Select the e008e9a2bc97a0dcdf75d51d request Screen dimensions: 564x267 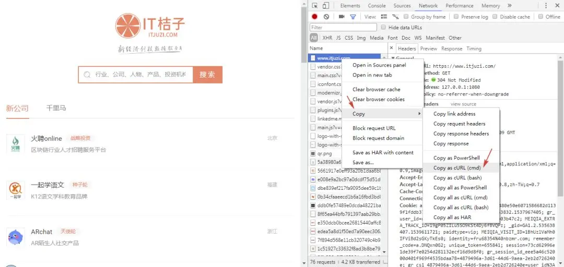345,179
